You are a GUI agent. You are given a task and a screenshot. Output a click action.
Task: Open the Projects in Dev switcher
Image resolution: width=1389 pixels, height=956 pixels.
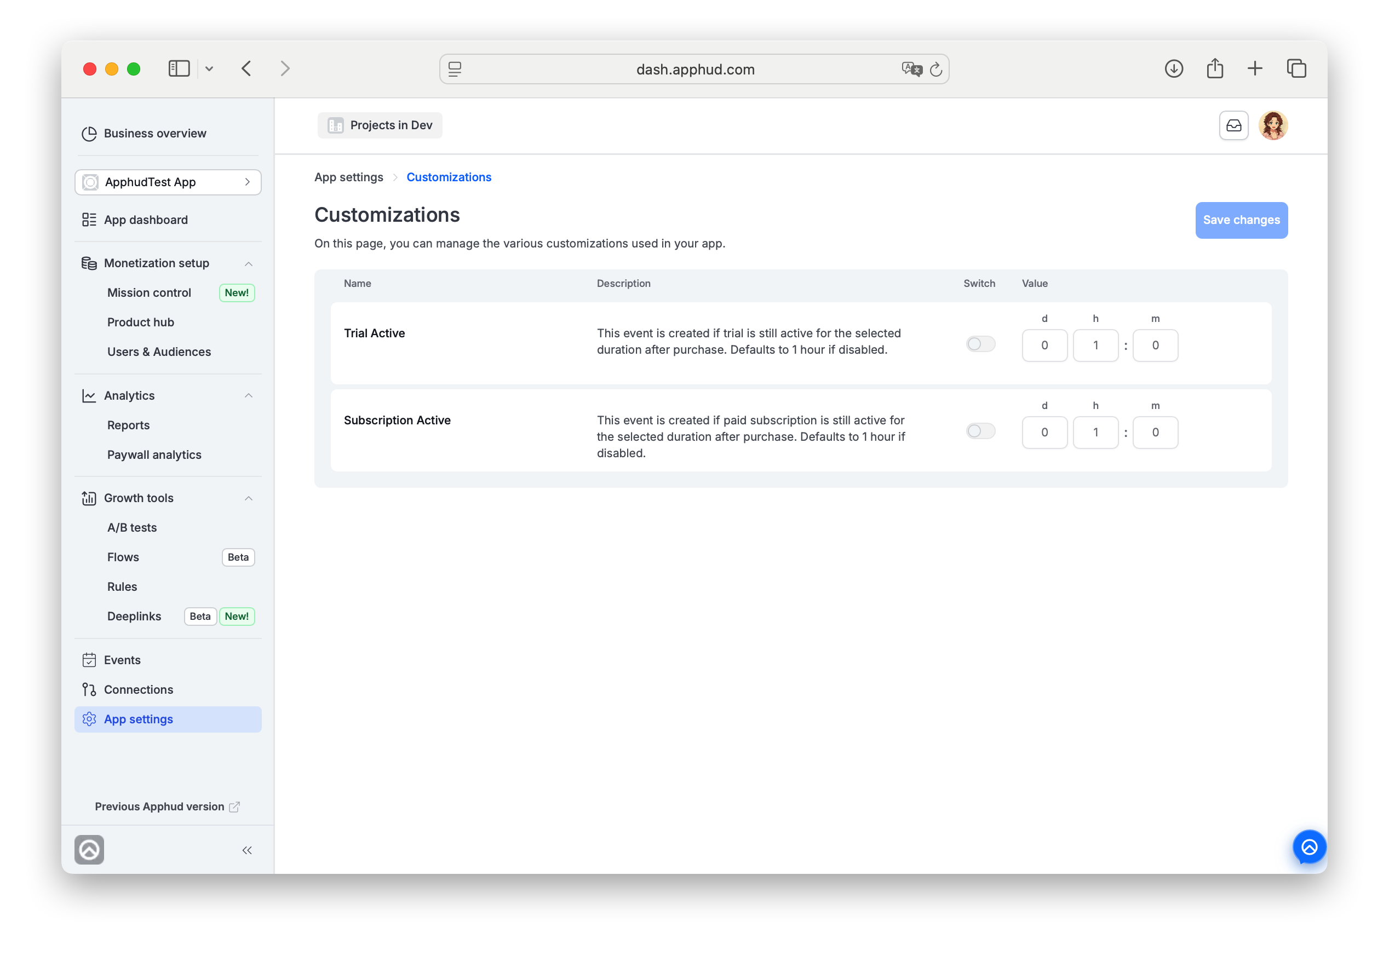tap(380, 125)
